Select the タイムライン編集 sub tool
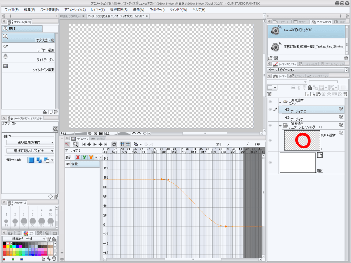The width and height of the screenshot is (351, 263). [29, 68]
